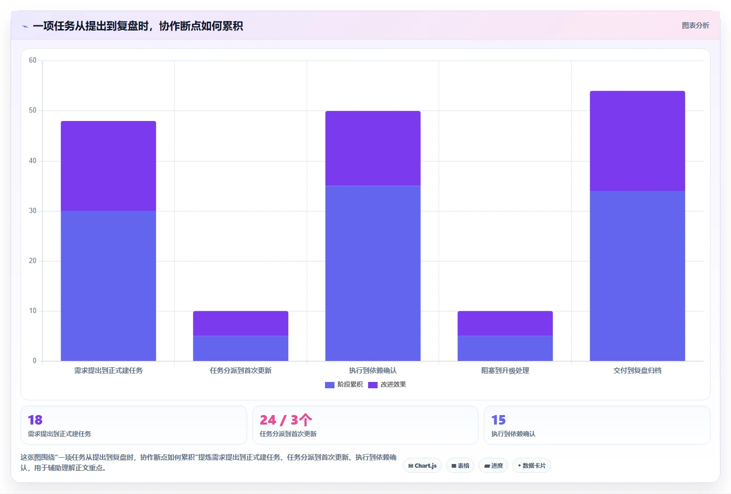Click the 图表分析 label in the header
The width and height of the screenshot is (731, 494).
click(695, 25)
